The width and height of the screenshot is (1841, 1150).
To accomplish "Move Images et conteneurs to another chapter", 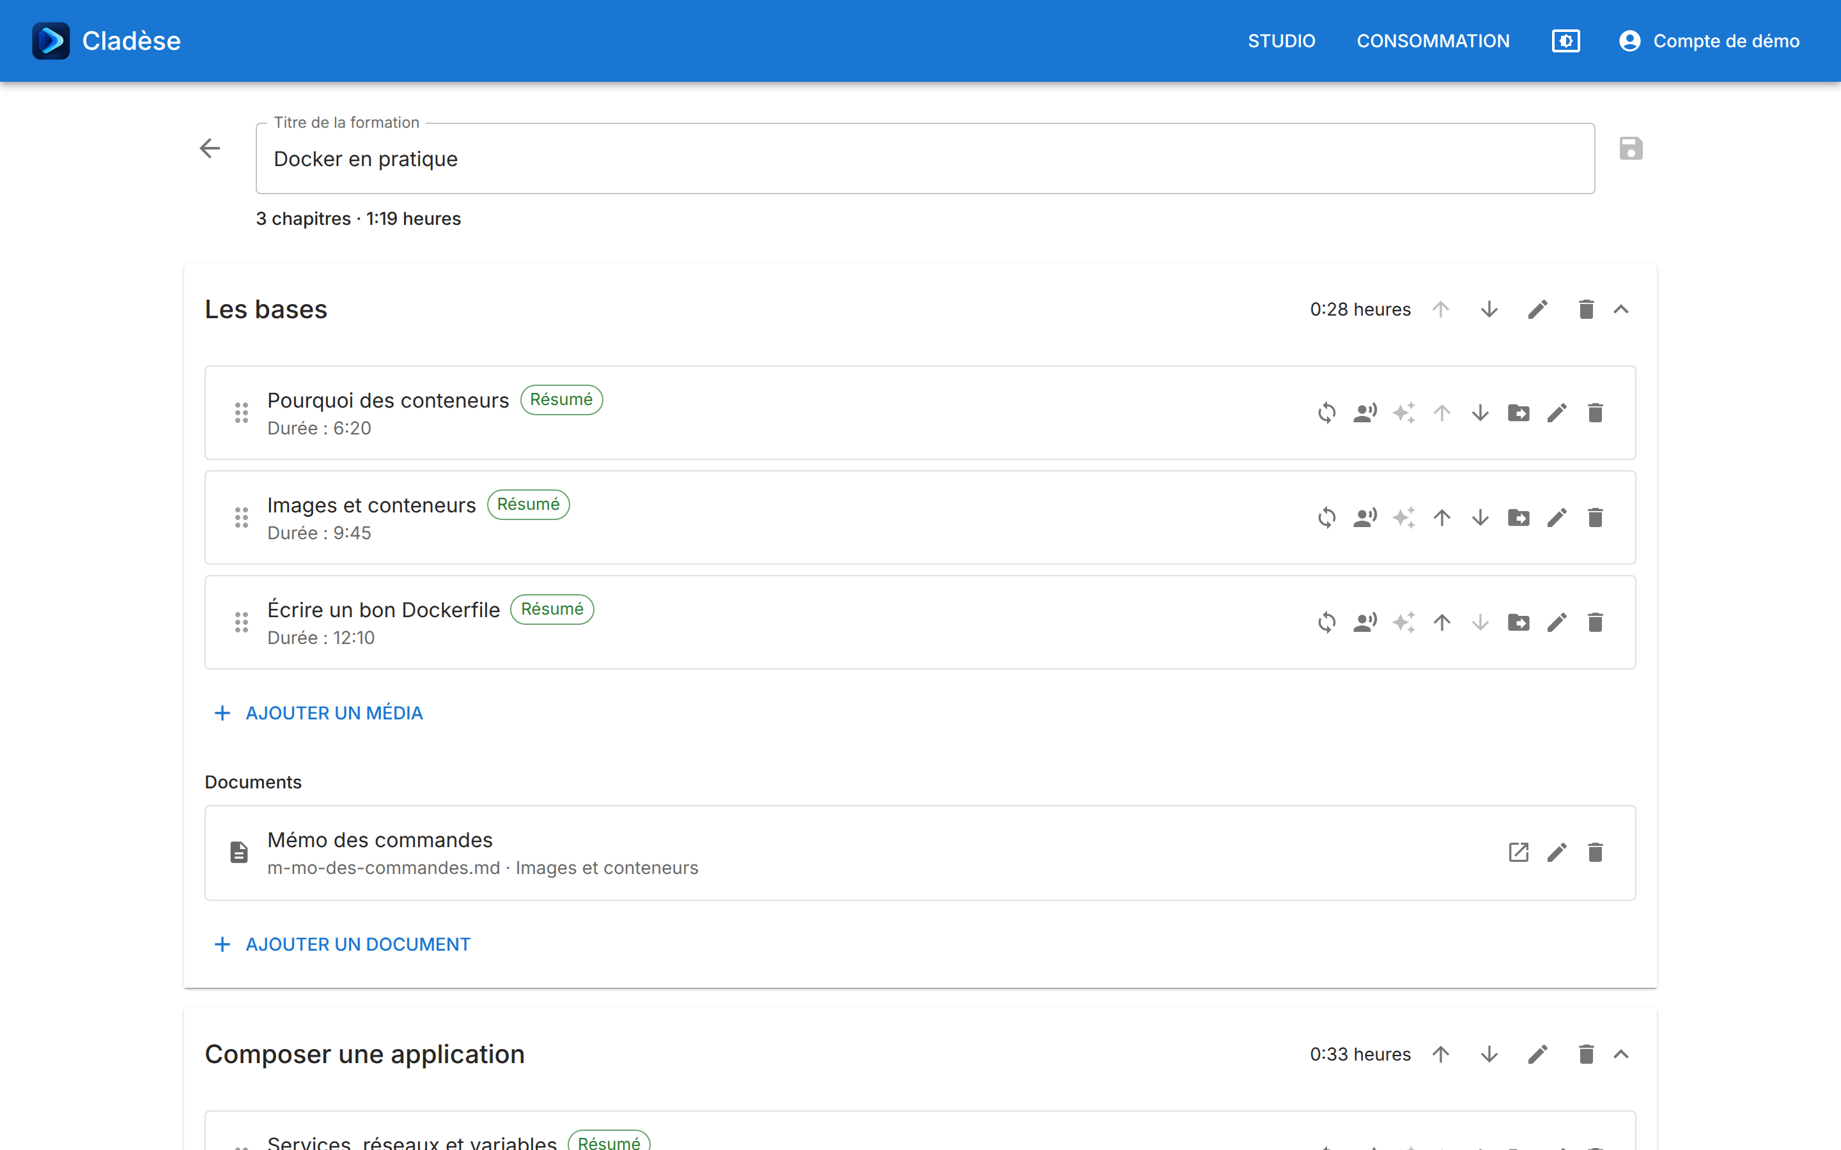I will click(x=1518, y=518).
